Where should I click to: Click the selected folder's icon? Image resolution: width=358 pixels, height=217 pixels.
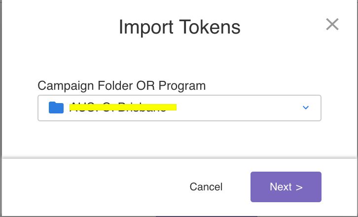[56, 108]
